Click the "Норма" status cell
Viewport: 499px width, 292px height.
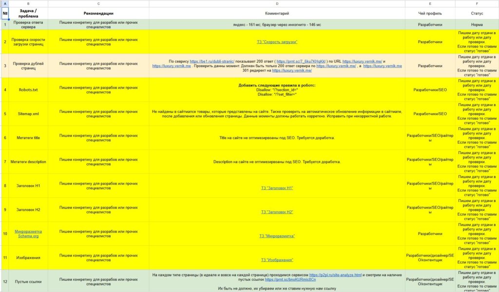pos(477,25)
